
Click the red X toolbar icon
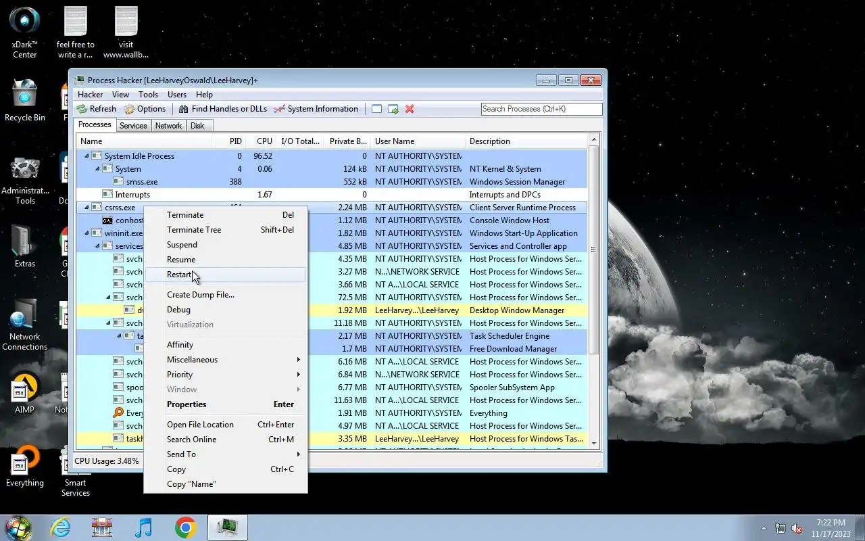410,109
